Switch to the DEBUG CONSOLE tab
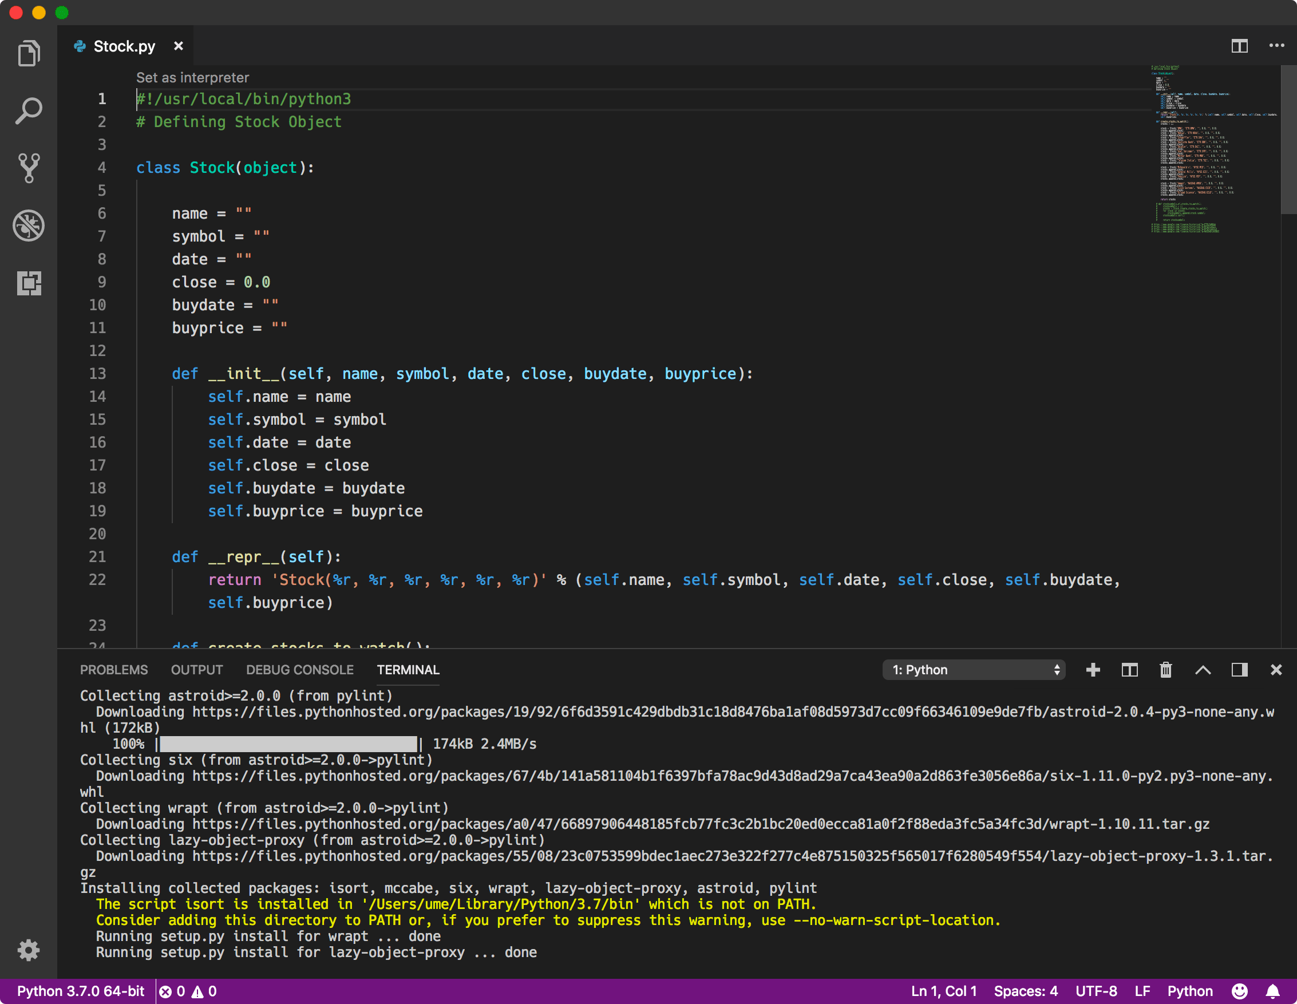Image resolution: width=1297 pixels, height=1004 pixels. (299, 670)
